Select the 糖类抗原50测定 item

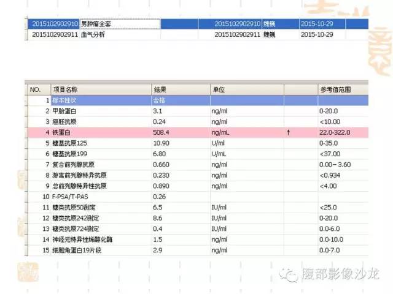pyautogui.click(x=74, y=208)
